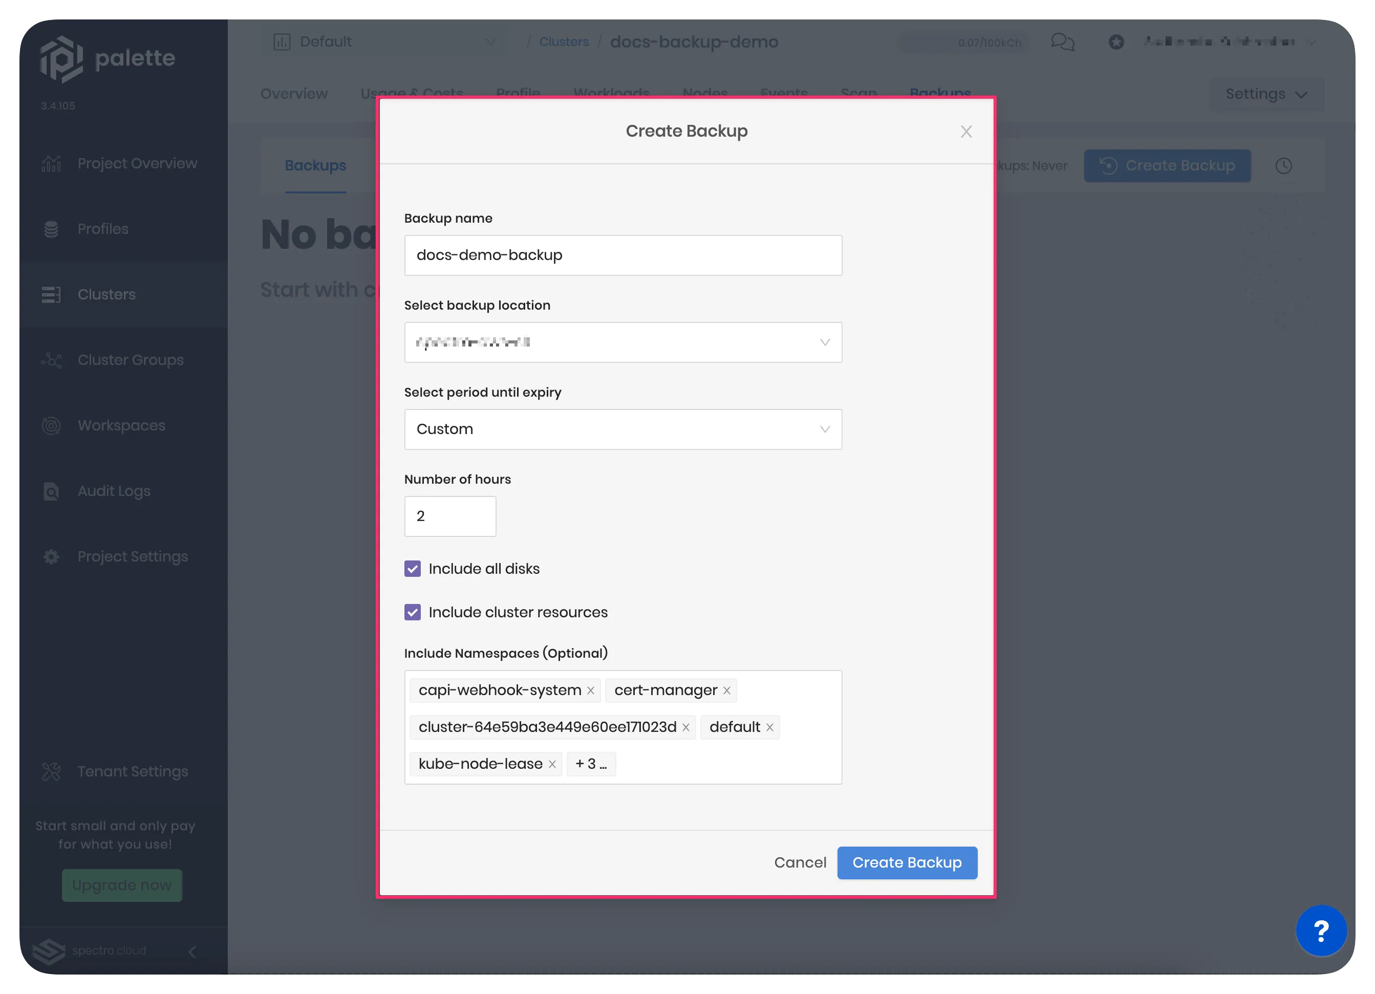Screen dimensions: 1375x994
Task: Click the Cancel button
Action: coord(801,862)
